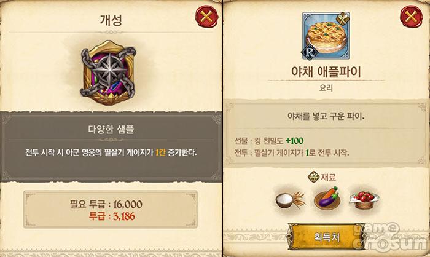This screenshot has width=430, height=257.
Task: Click the 개성 popup heading
Action: click(111, 20)
